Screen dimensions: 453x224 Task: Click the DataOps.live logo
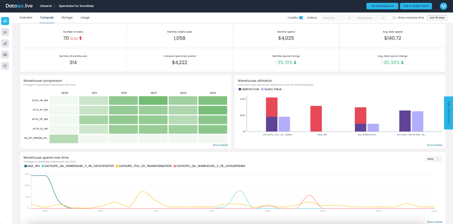(x=19, y=6)
